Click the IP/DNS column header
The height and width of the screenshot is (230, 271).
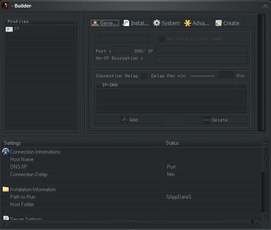[166, 85]
